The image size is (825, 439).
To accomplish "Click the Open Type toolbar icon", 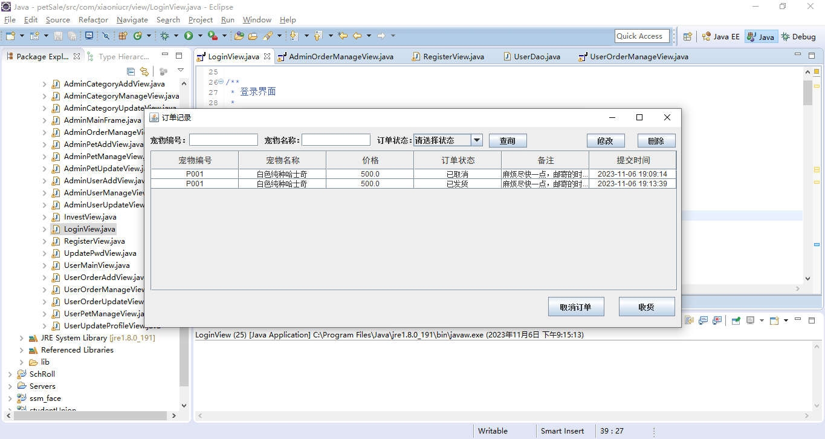I will [239, 36].
